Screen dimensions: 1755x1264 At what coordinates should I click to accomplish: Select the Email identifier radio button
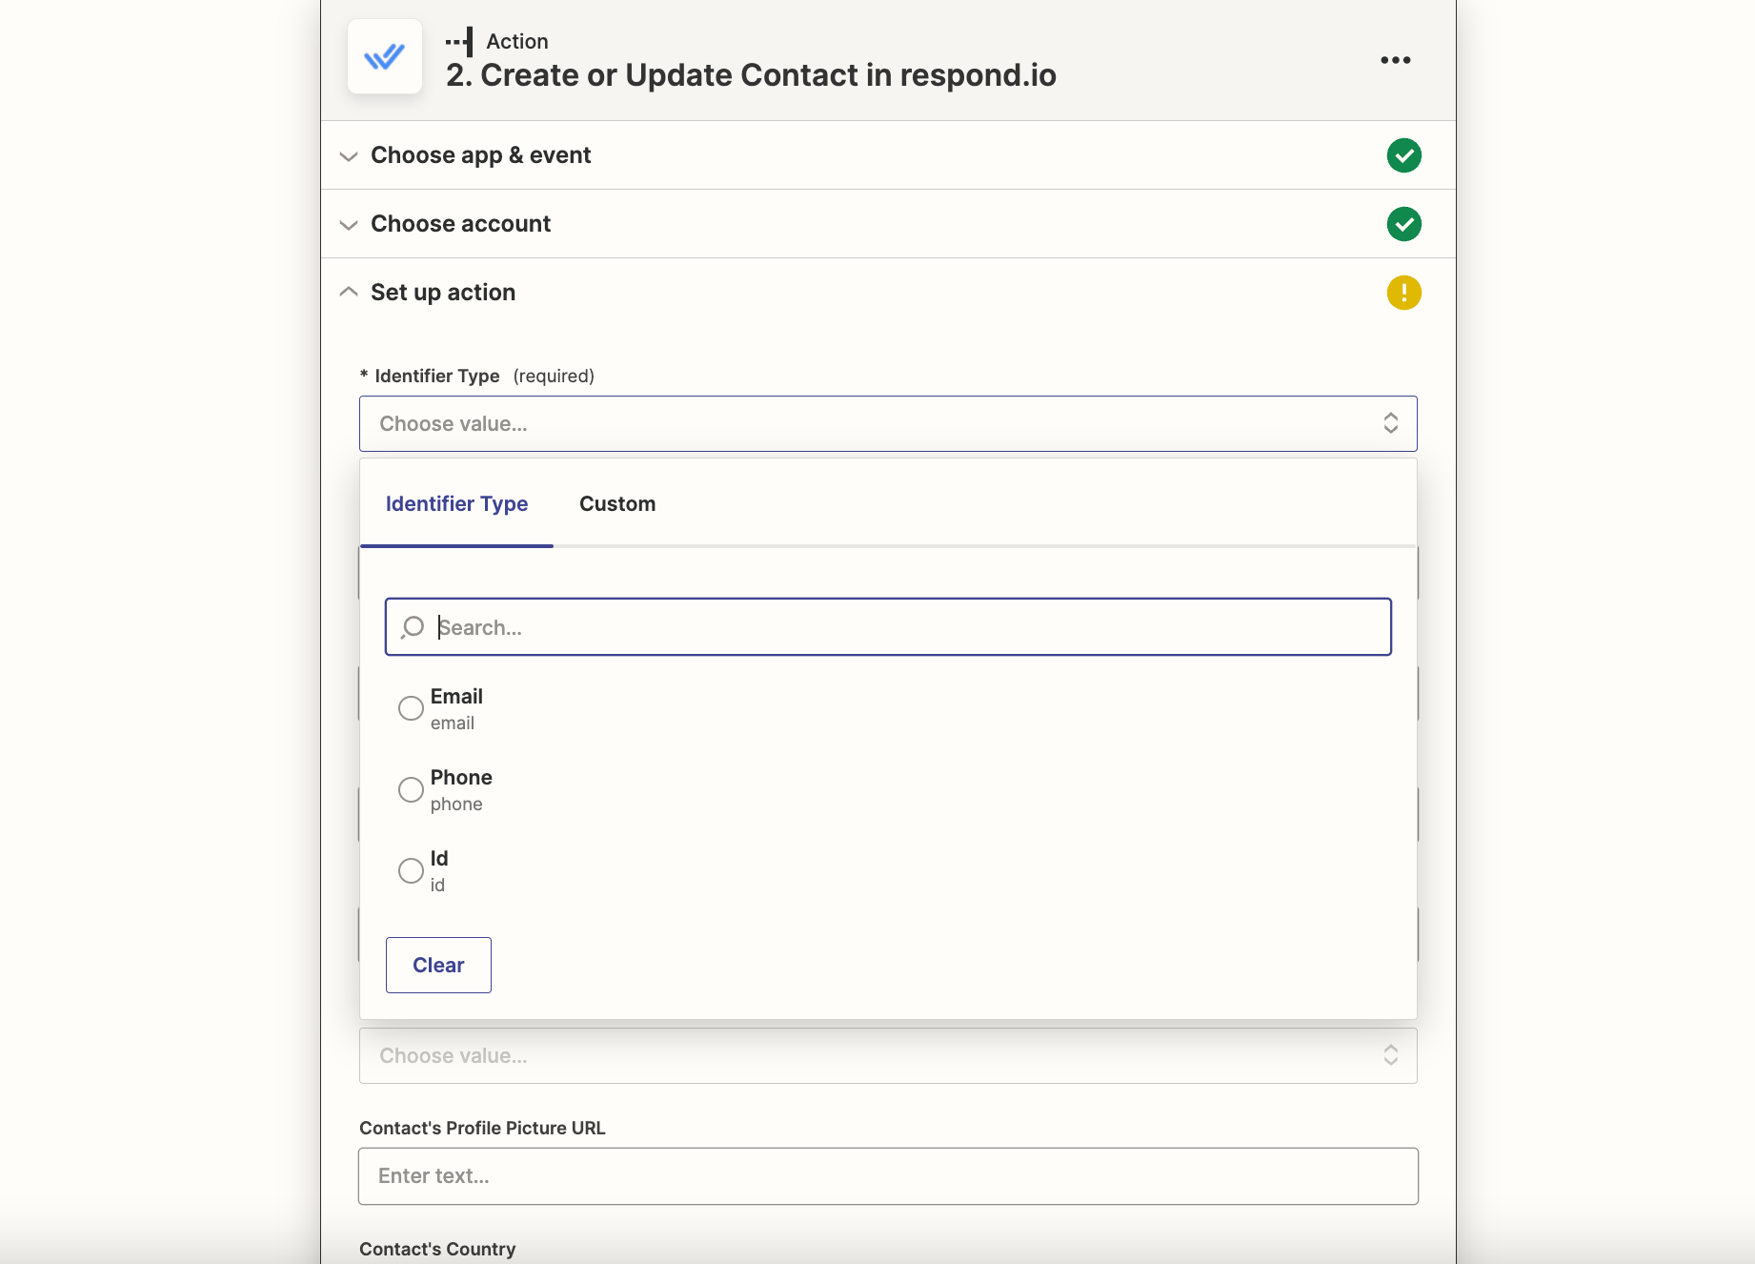tap(411, 707)
